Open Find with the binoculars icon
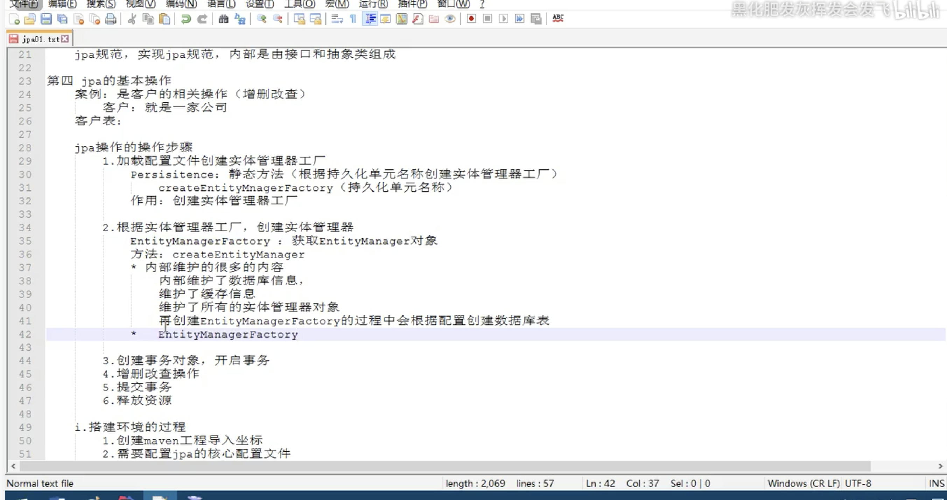The image size is (947, 500). 224,19
